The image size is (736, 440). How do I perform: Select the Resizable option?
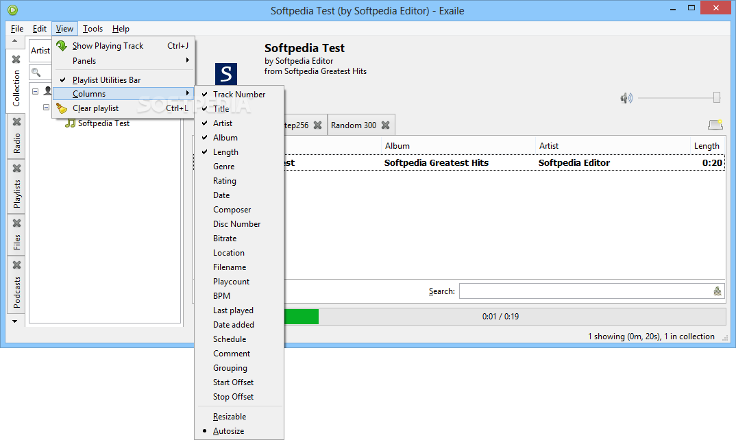tap(239, 417)
